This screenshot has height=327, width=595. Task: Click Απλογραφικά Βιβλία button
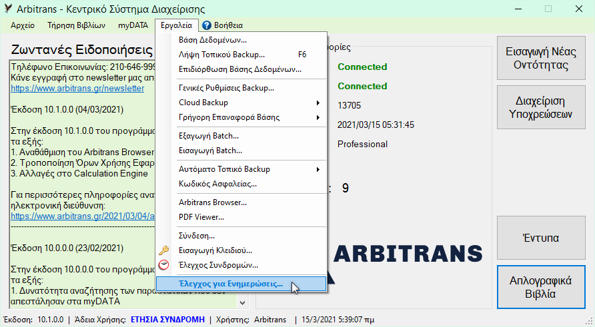pyautogui.click(x=541, y=287)
